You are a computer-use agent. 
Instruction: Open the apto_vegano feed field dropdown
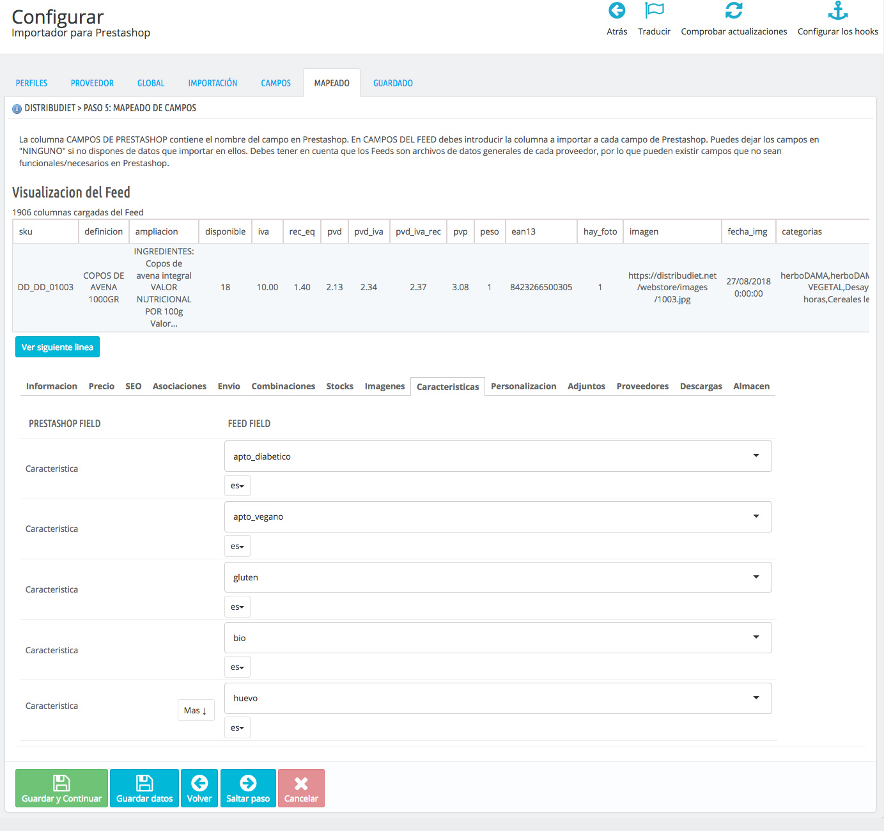point(498,516)
